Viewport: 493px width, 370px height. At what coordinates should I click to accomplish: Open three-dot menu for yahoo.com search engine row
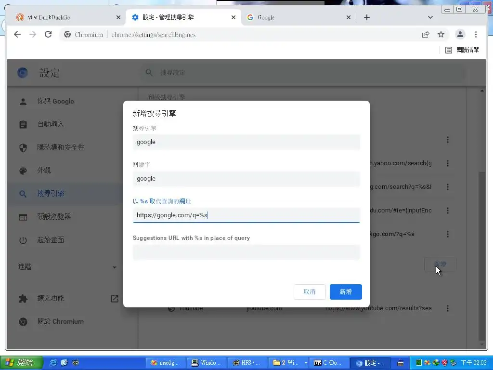[x=447, y=163]
